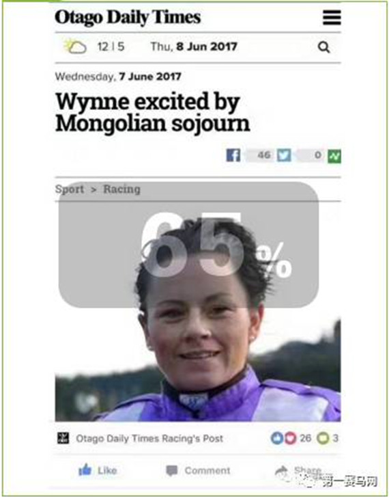Open Wynne excited by Mongolian sojourn headline
Screen dimensions: 389x499
click(153, 112)
